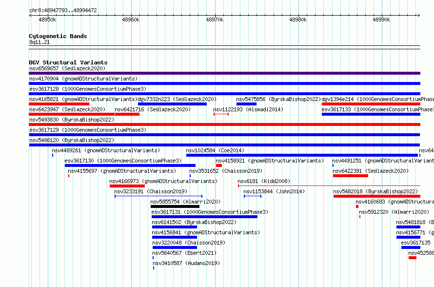Click red bar under nsv5482018
This screenshot has height=287, width=434.
click(377, 196)
